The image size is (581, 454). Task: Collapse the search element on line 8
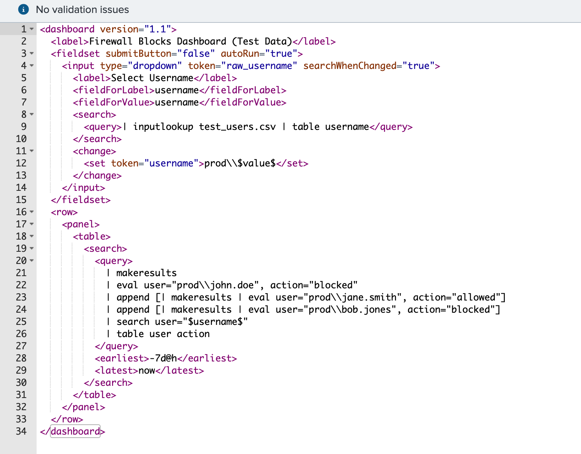pos(31,115)
